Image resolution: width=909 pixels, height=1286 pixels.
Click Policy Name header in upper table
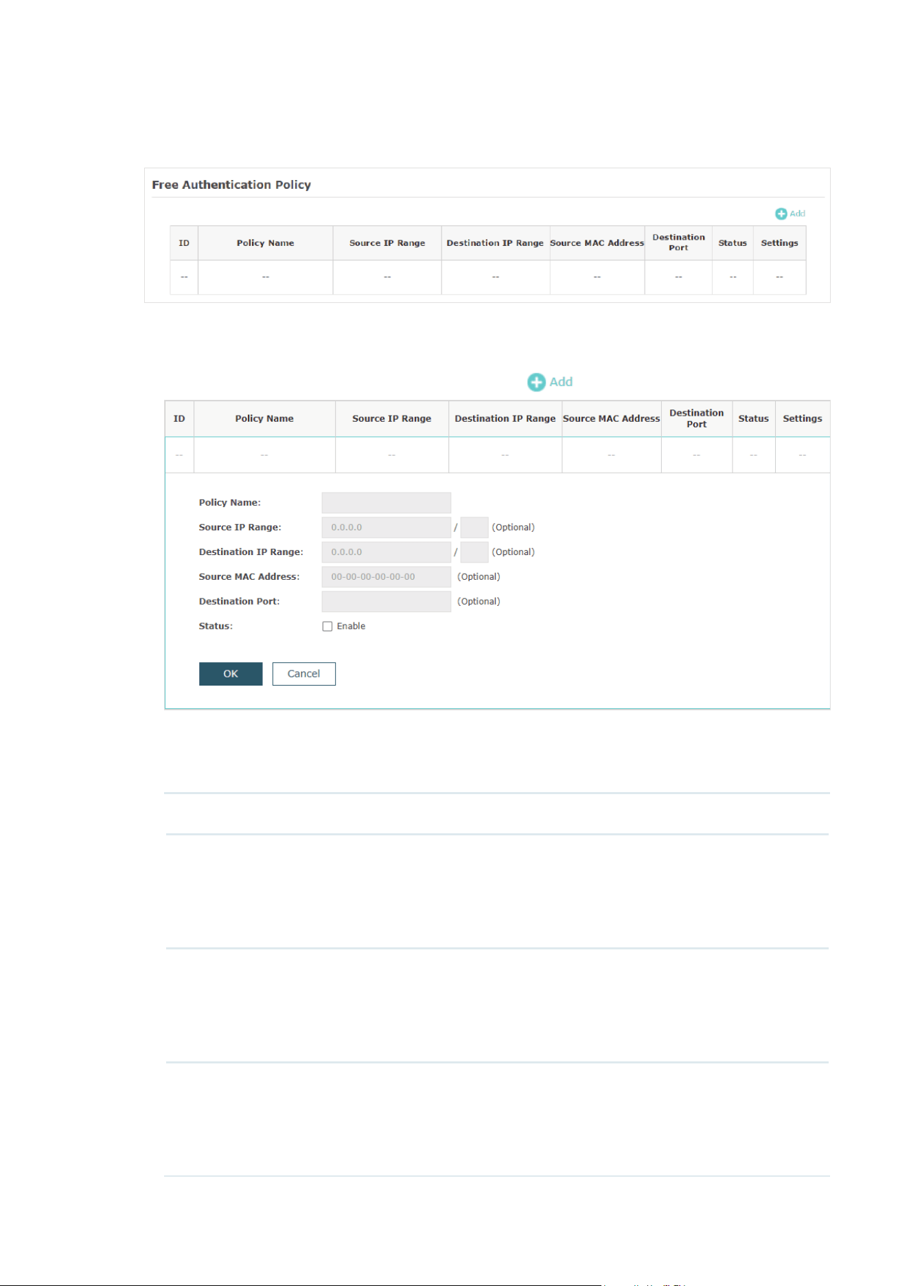pos(265,243)
